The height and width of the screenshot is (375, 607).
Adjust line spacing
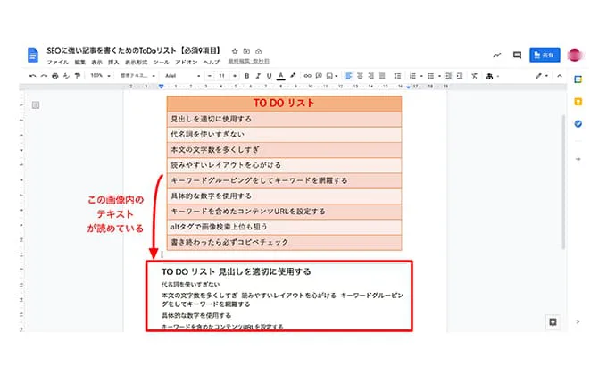[397, 76]
